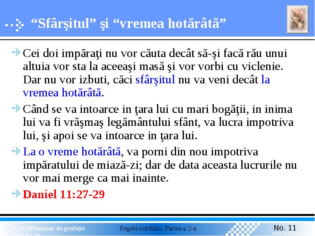Click the slide title "Sfârşitul" şi "vremea hotărâtă"

click(x=129, y=23)
